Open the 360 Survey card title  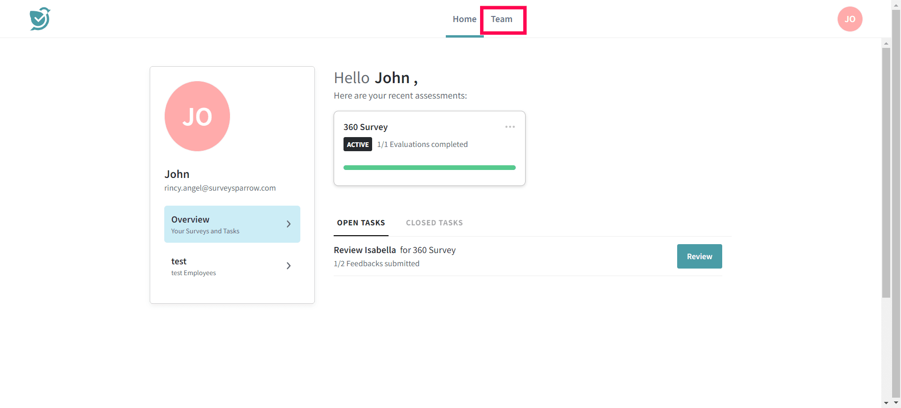pyautogui.click(x=366, y=127)
